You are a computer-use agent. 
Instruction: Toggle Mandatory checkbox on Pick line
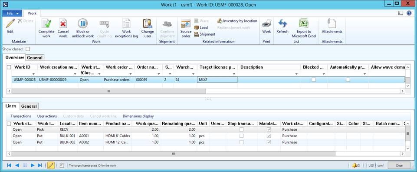(269, 129)
